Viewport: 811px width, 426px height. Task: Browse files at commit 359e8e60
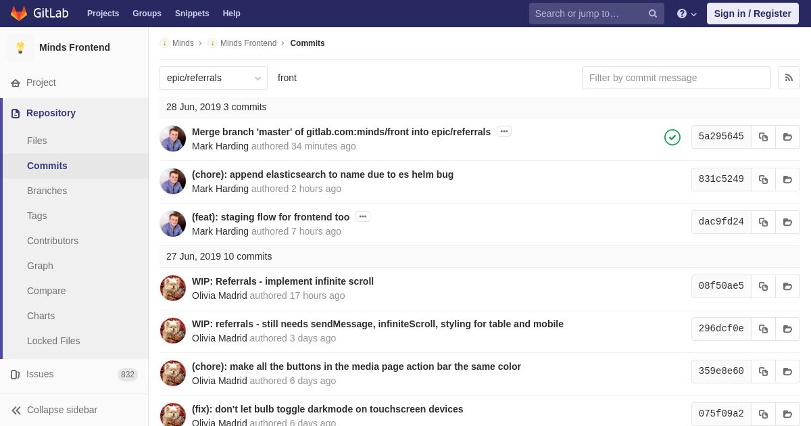coord(787,371)
